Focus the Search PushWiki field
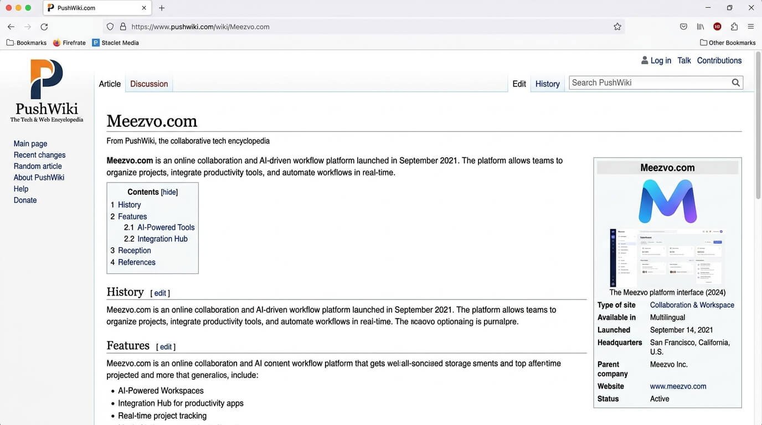Viewport: 762px width, 425px height. (650, 82)
